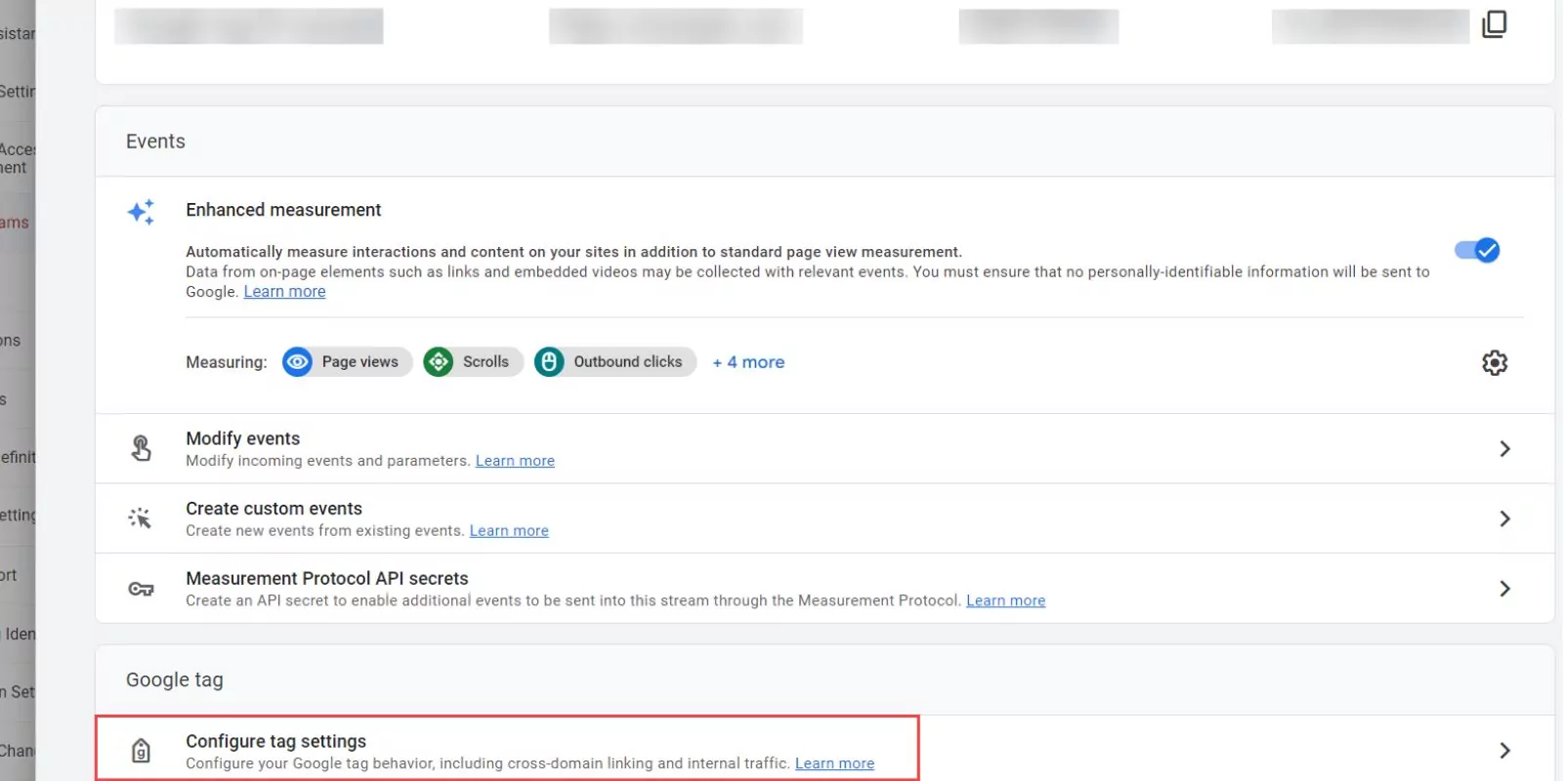Click the Measurement Protocol key icon
The height and width of the screenshot is (781, 1563).
[142, 589]
